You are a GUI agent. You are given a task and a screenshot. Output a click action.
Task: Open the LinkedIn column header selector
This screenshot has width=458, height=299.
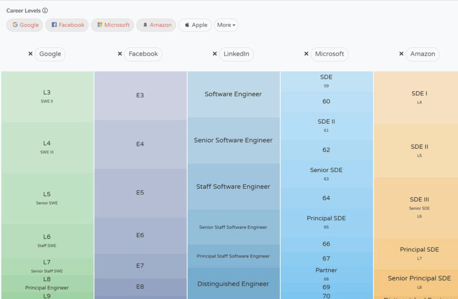(236, 54)
